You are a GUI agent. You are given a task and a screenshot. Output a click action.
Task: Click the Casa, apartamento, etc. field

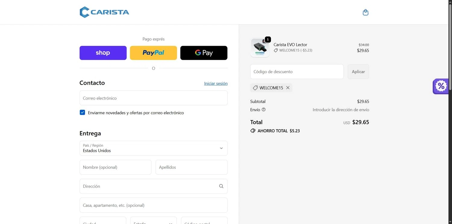(153, 205)
